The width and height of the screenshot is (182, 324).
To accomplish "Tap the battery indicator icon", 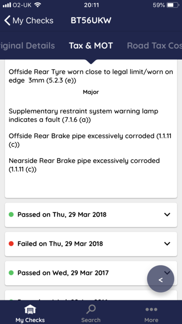I will click(x=173, y=5).
